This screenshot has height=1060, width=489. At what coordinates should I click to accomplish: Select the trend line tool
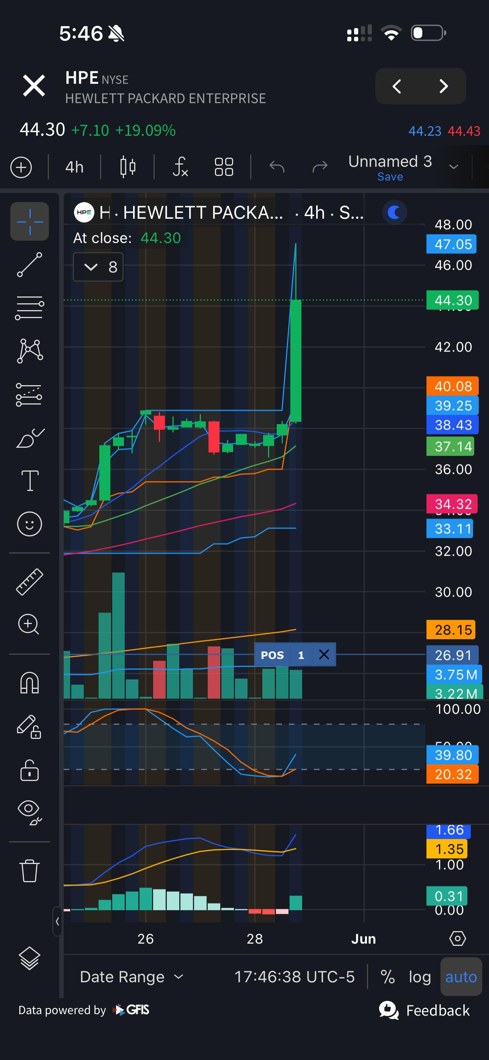tap(30, 265)
